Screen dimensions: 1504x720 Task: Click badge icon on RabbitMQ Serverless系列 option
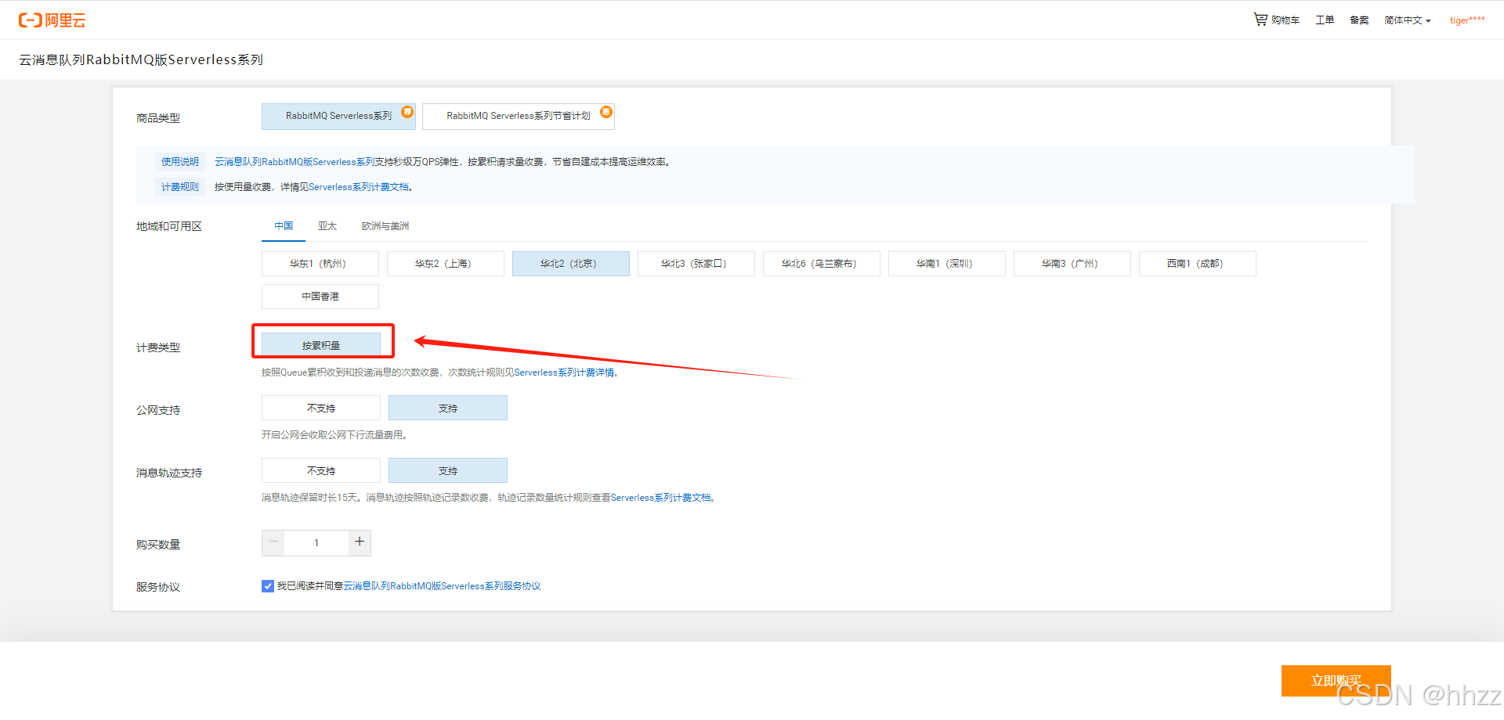point(407,112)
